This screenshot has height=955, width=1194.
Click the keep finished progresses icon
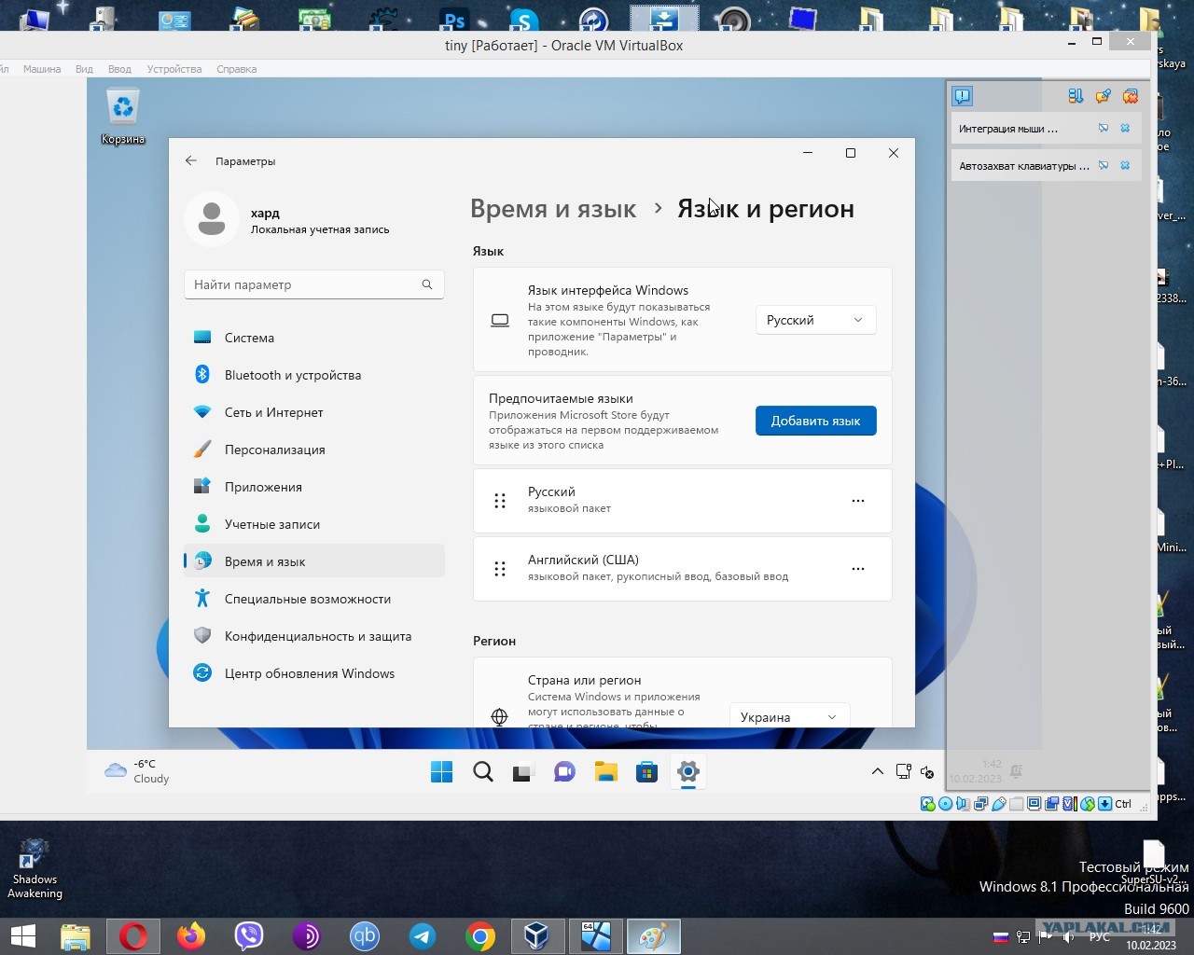click(x=1104, y=96)
